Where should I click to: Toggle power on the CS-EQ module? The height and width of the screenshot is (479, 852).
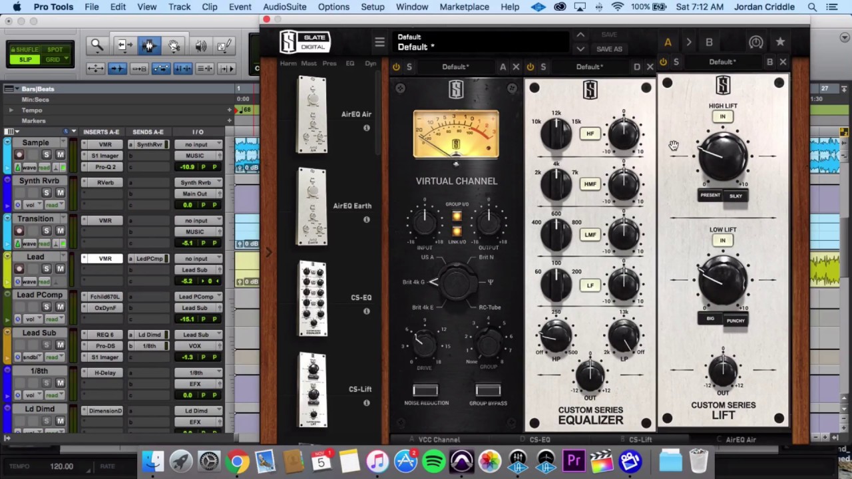[530, 67]
